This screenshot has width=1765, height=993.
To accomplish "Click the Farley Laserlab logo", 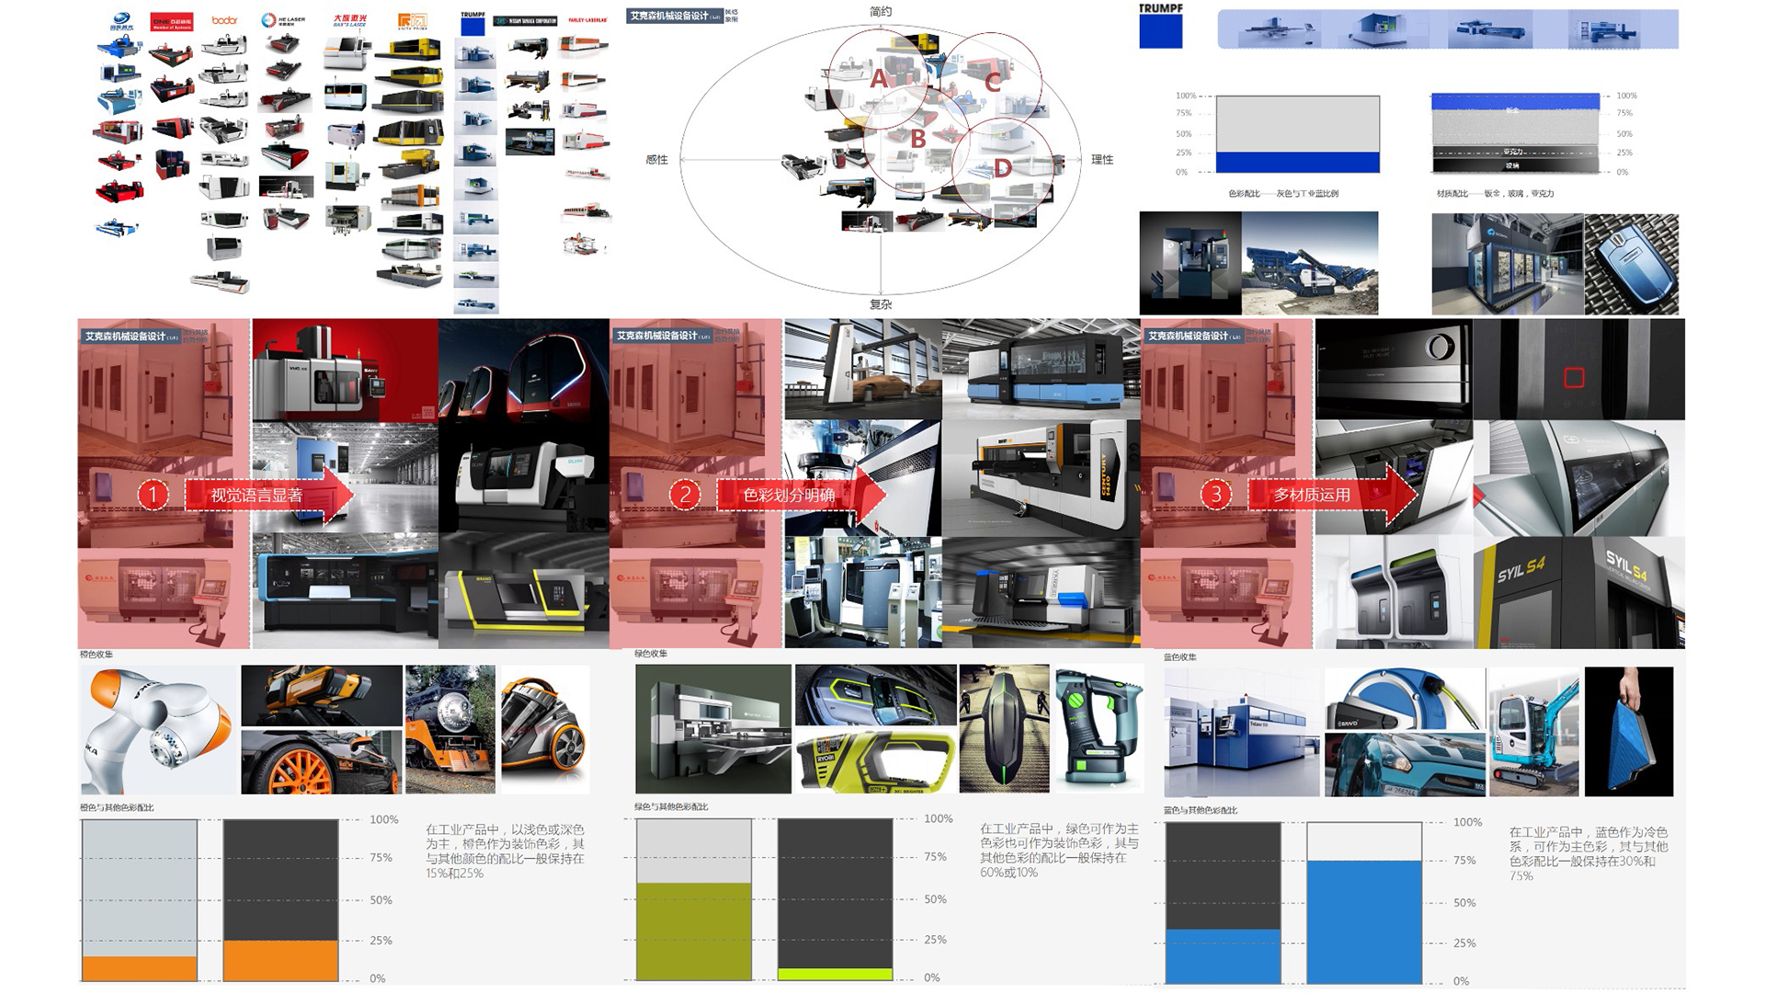I will coord(587,20).
